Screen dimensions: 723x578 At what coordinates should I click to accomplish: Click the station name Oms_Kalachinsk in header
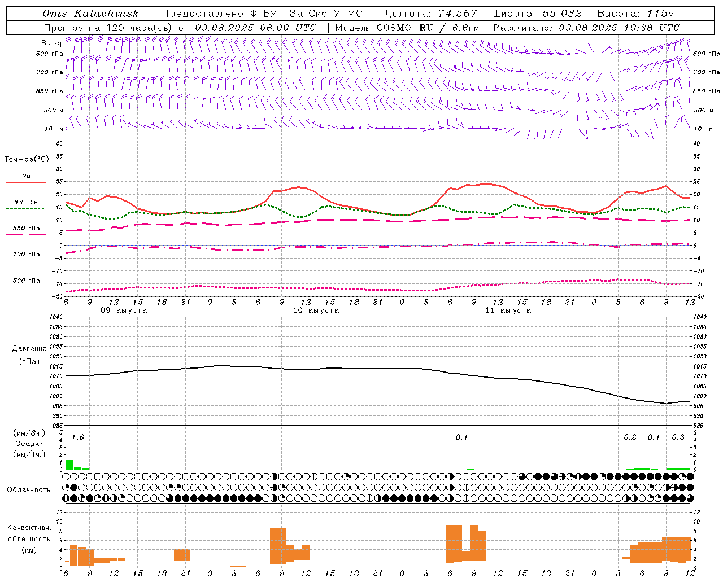pos(91,14)
